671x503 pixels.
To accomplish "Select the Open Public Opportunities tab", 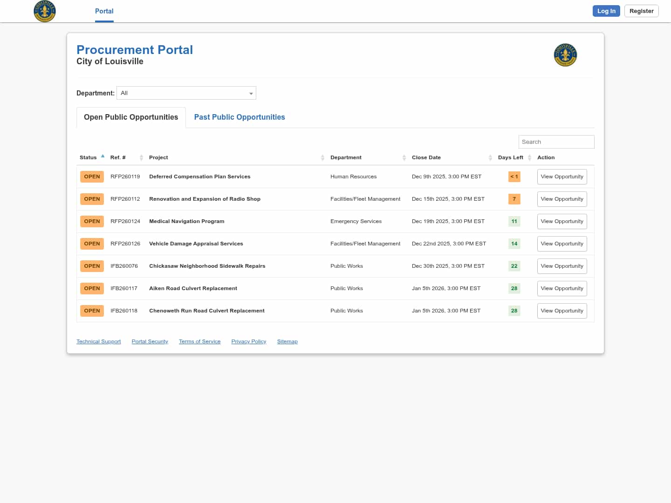I will pos(131,117).
